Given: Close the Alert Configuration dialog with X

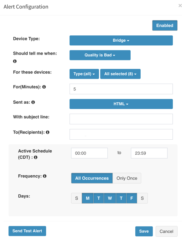Looking at the screenshot, I should (x=180, y=6).
